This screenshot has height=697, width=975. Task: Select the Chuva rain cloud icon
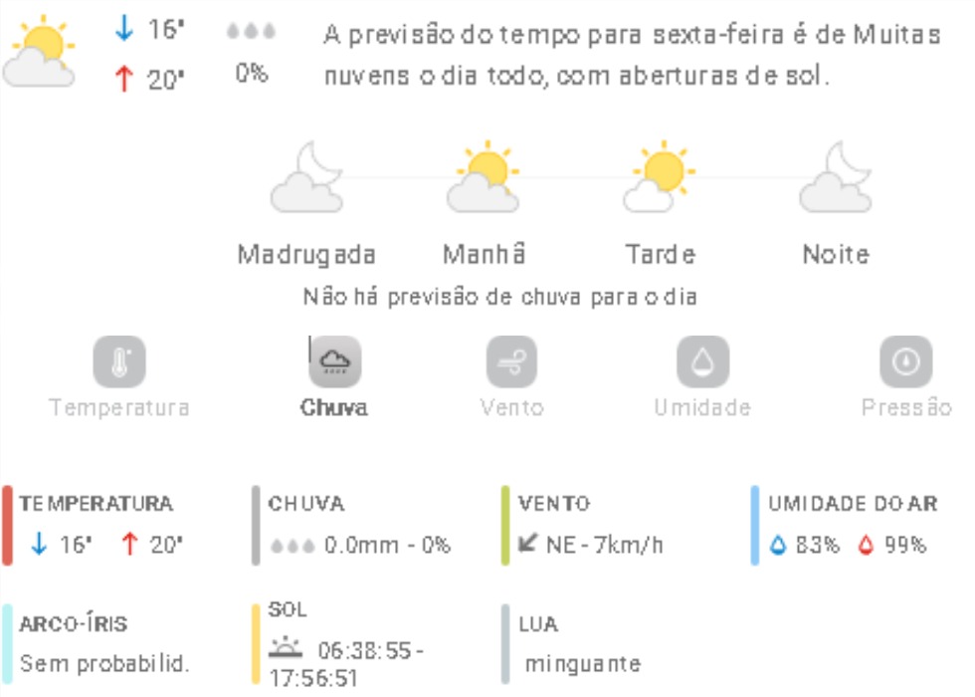[334, 362]
